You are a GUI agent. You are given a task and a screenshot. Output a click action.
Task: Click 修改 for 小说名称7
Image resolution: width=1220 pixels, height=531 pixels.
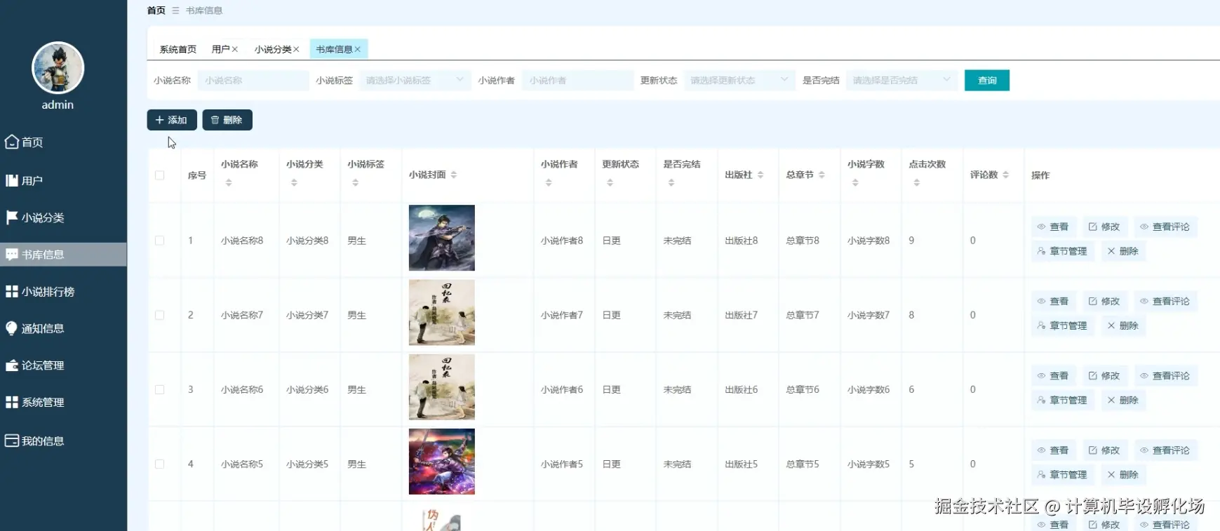coord(1104,301)
